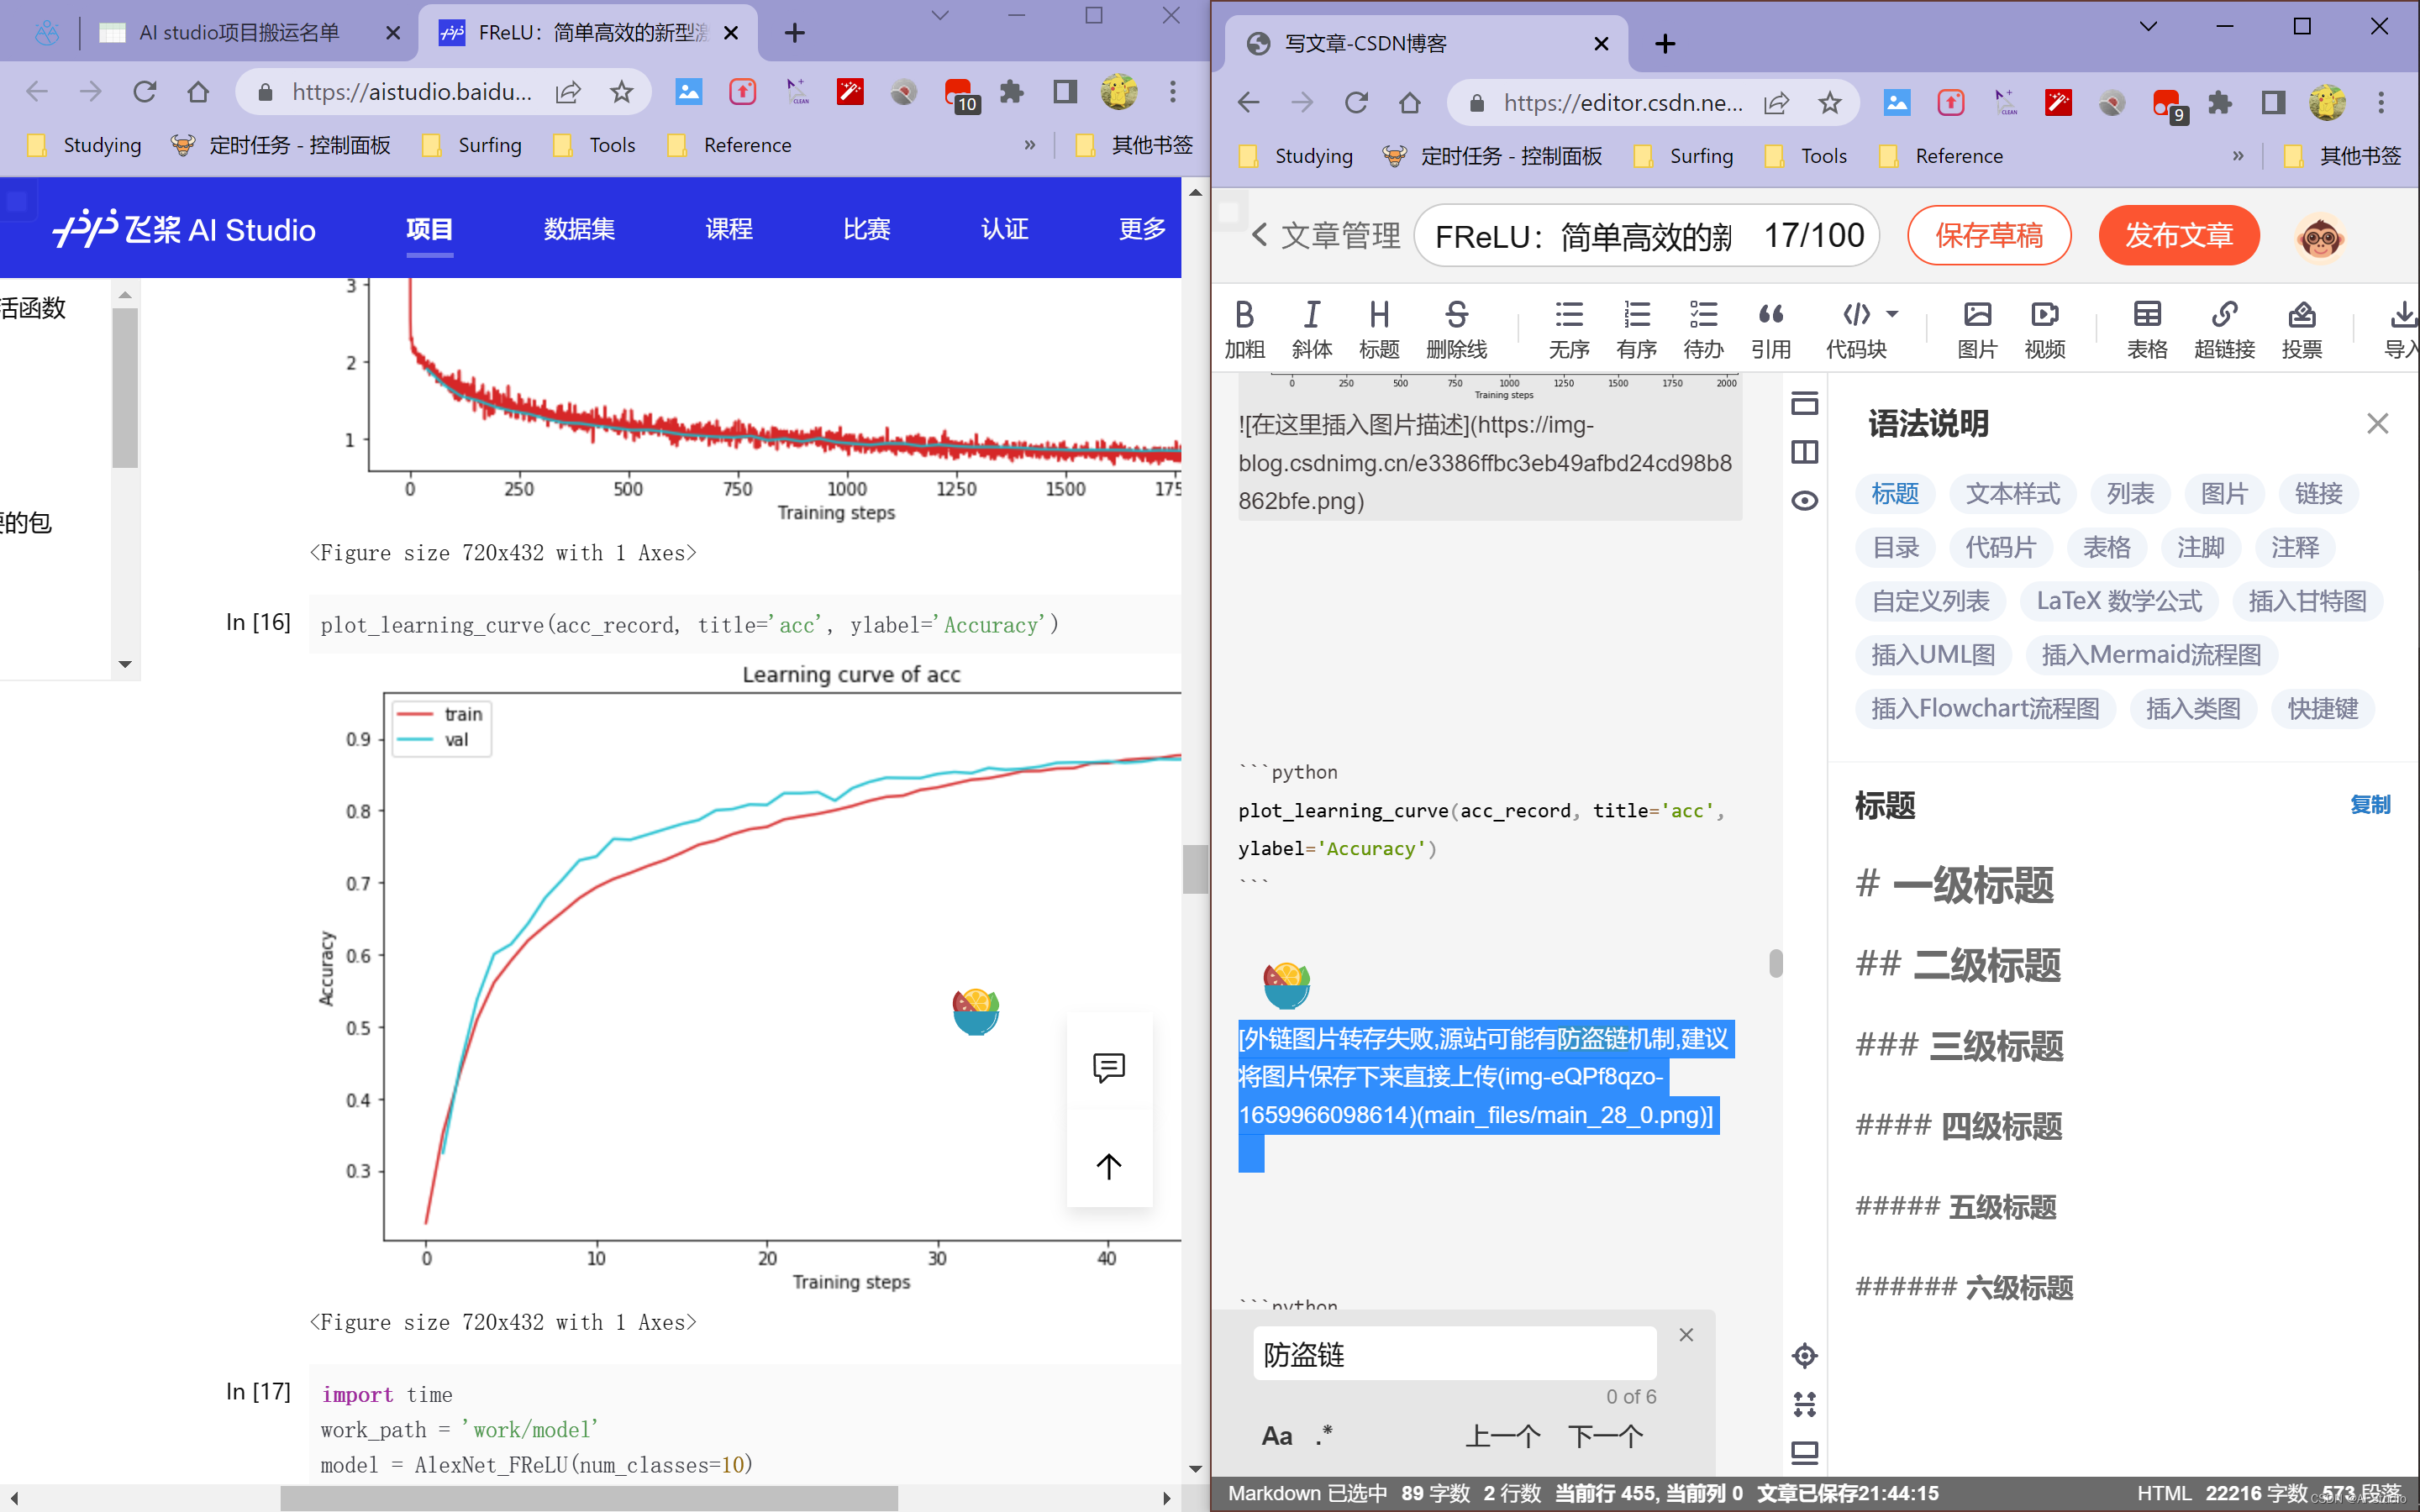Open the 数据集 navigation tab
The height and width of the screenshot is (1512, 2420).
click(579, 229)
